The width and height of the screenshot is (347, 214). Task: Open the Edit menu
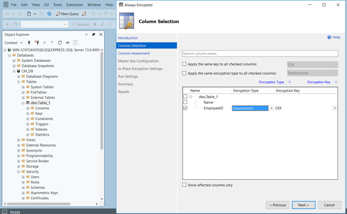pos(24,5)
